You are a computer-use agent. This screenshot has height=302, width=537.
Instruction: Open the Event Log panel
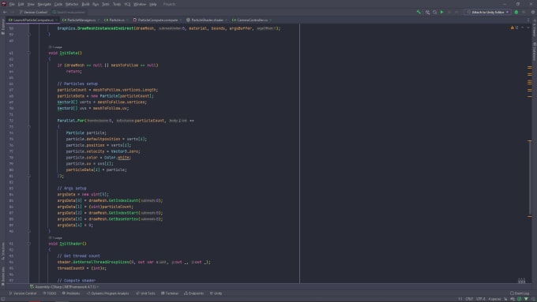tap(520, 293)
